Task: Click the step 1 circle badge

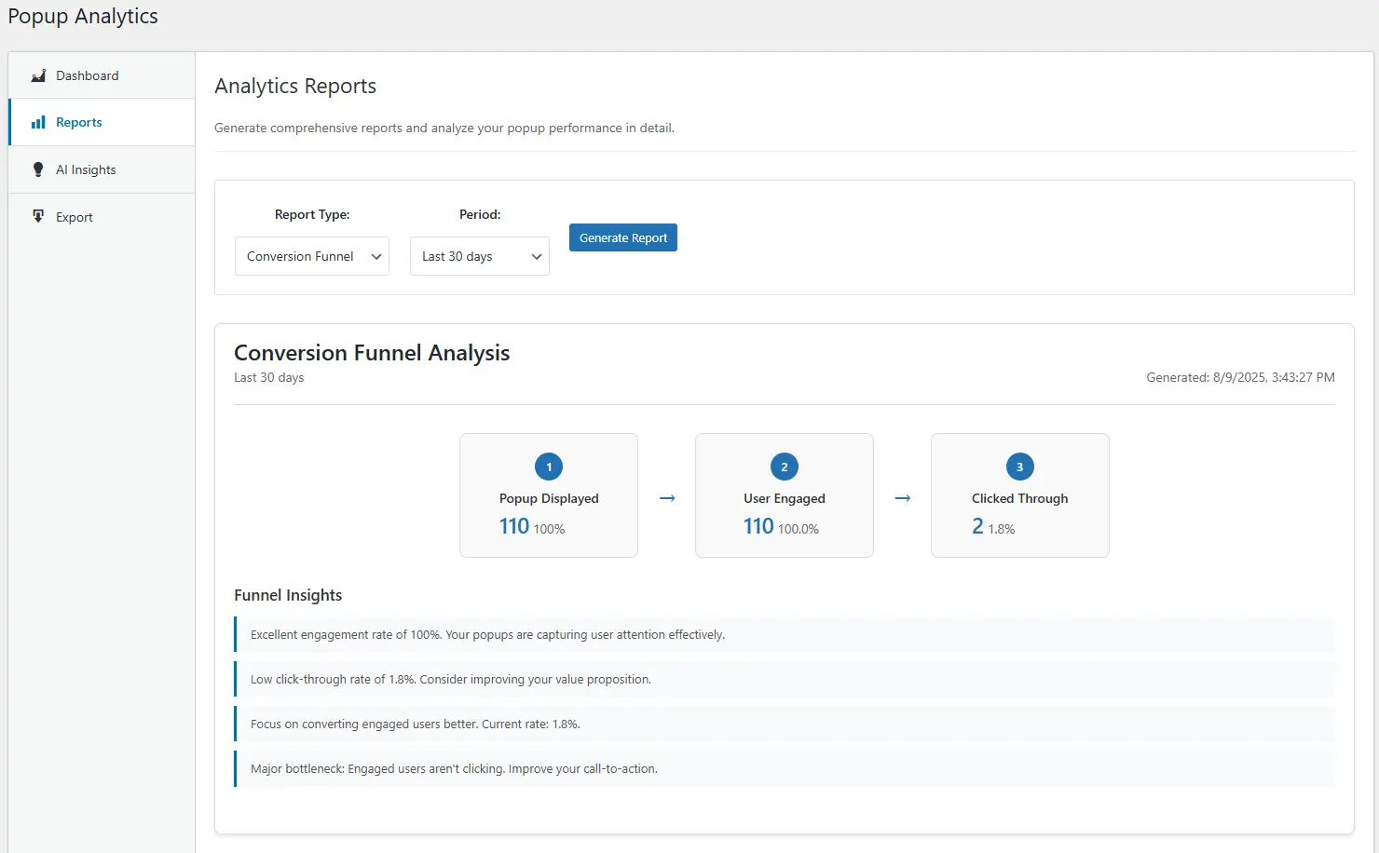Action: (549, 467)
